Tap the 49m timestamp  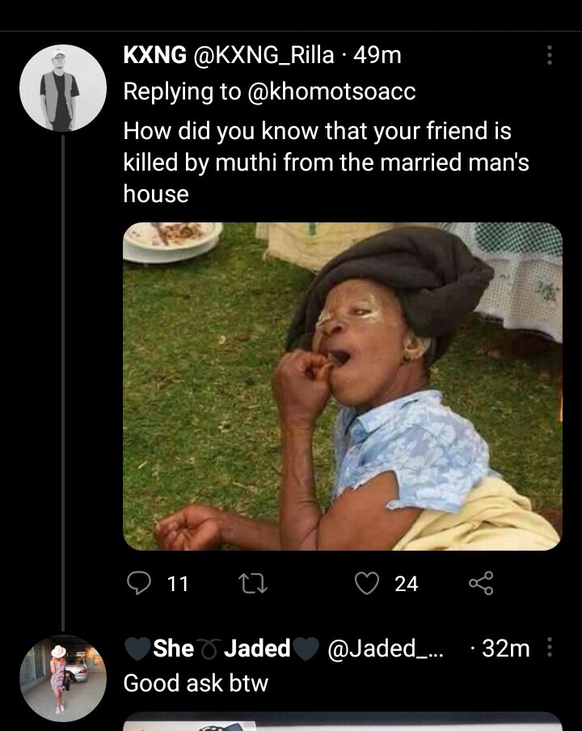(377, 55)
